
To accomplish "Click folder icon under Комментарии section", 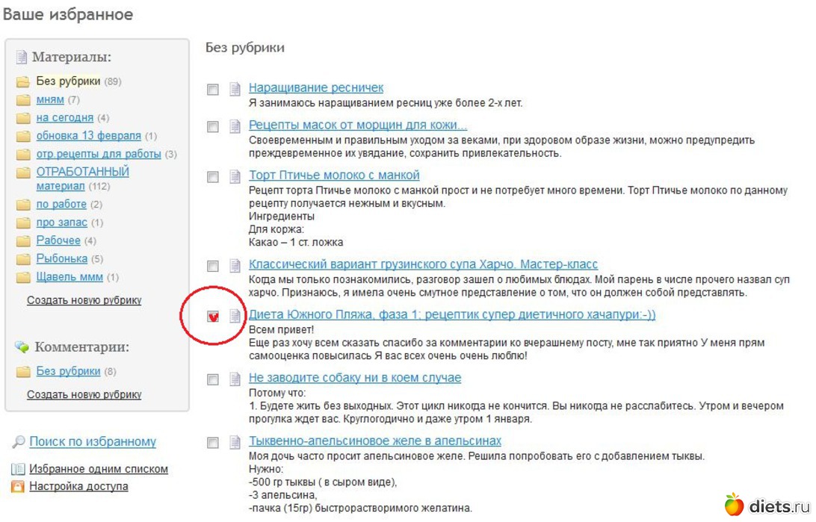I will tap(23, 372).
